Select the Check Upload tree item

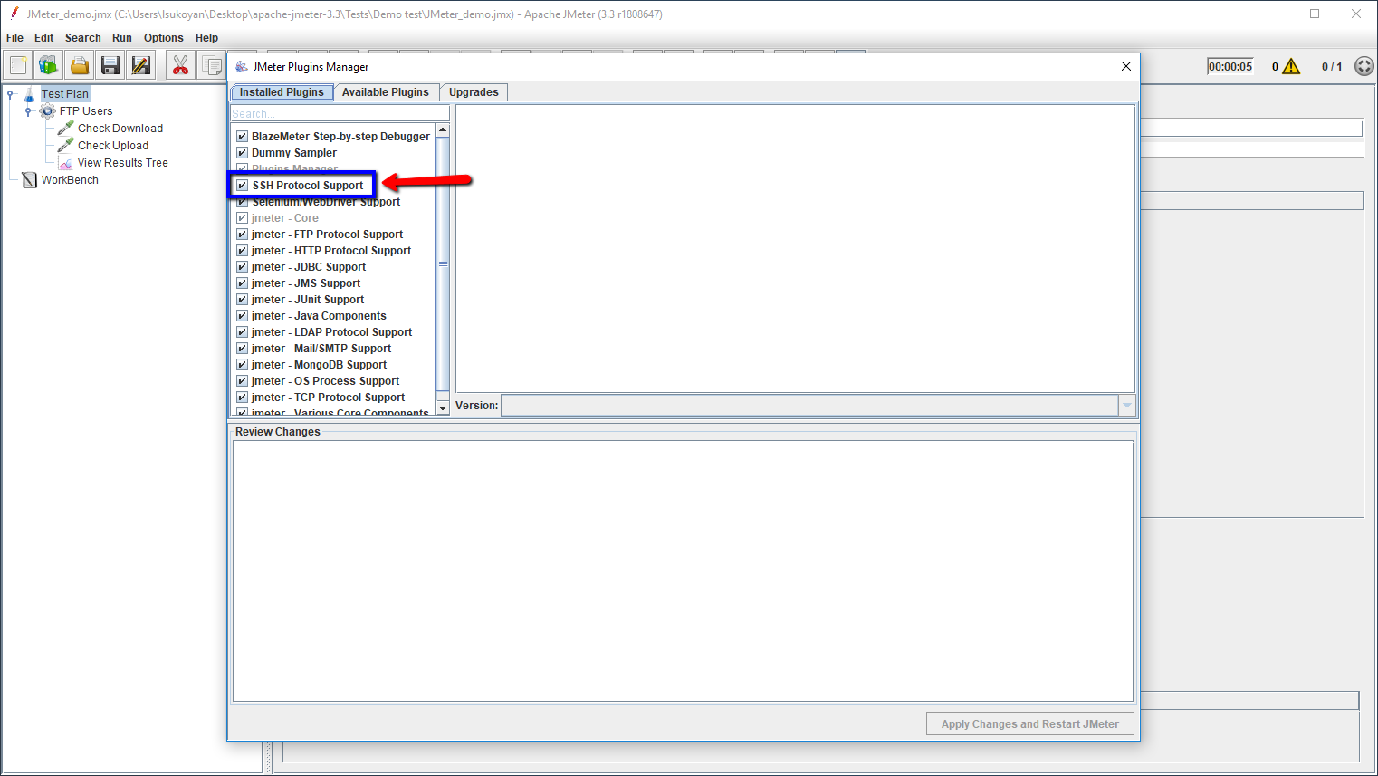(x=113, y=146)
